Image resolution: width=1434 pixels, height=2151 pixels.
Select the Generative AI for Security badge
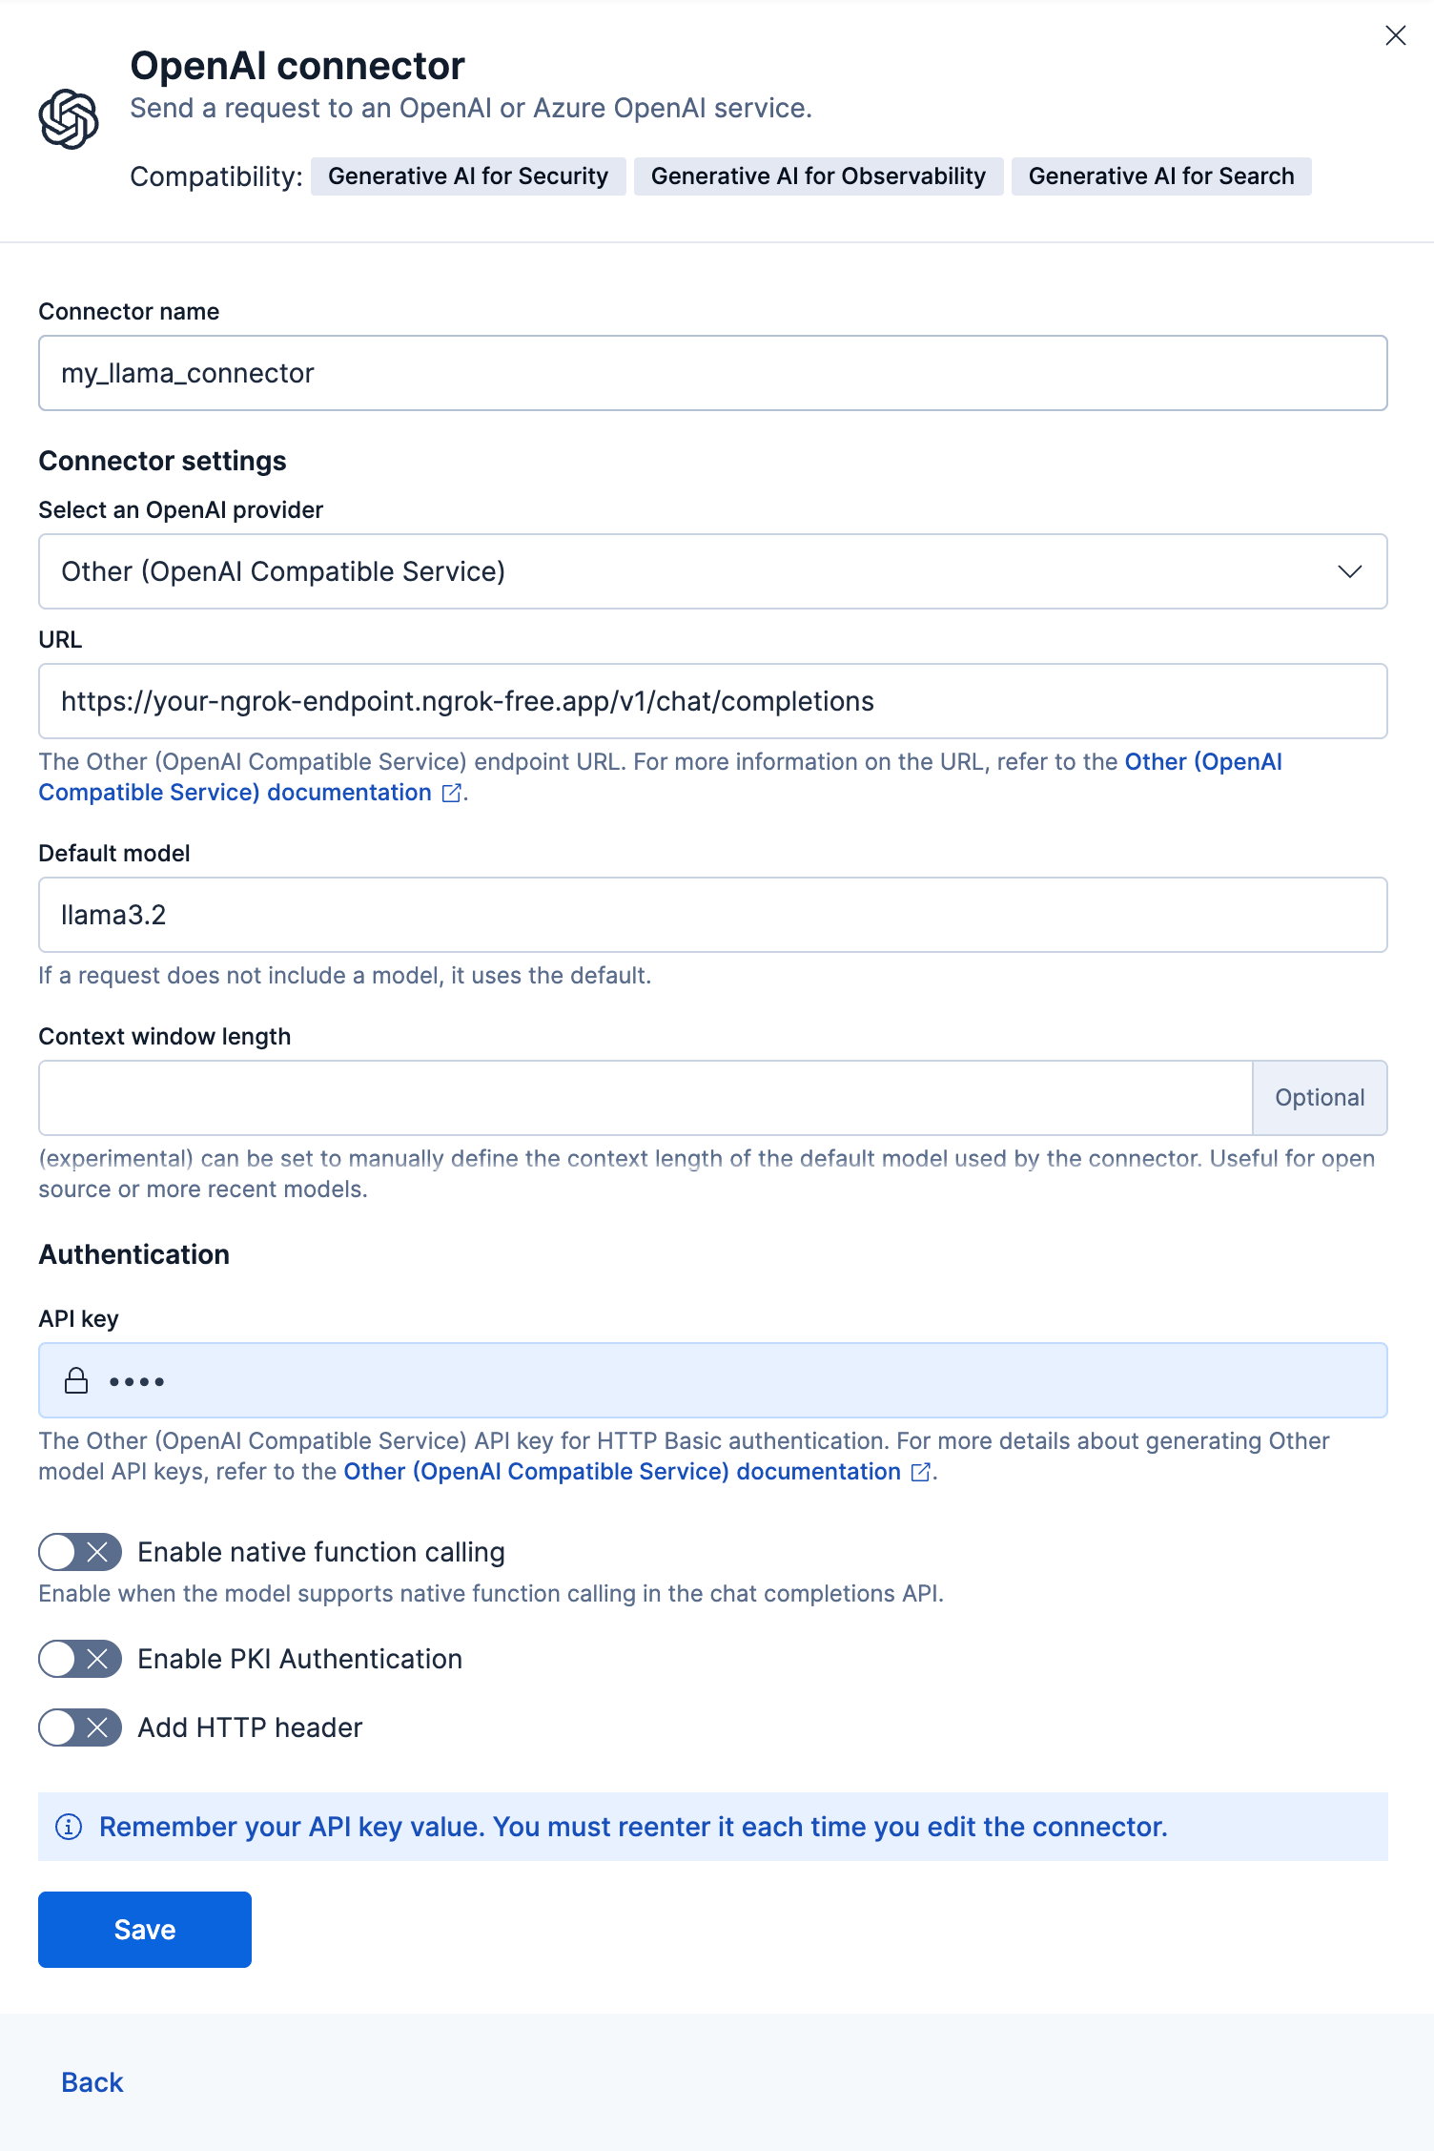(x=468, y=176)
